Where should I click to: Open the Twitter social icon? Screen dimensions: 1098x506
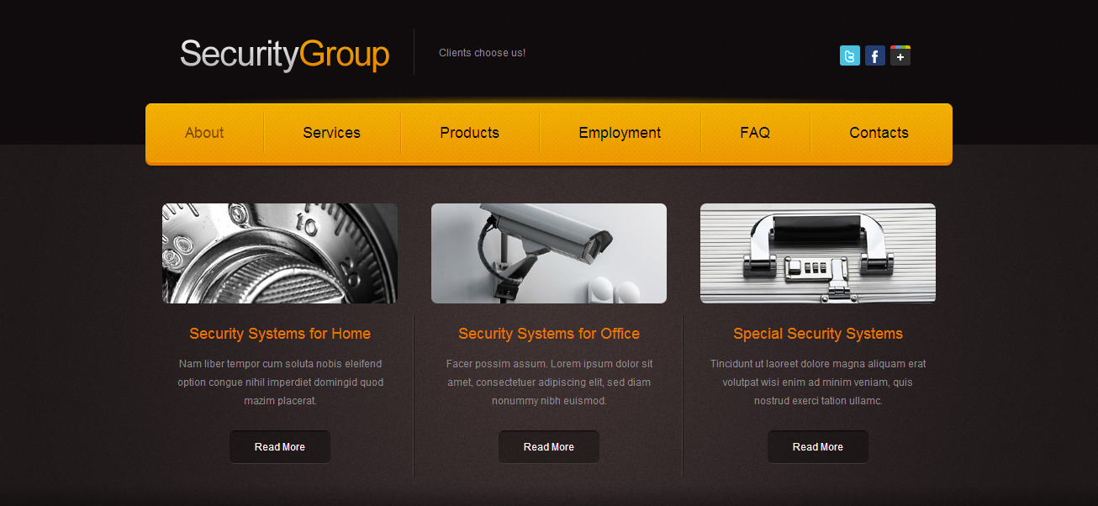(x=850, y=55)
